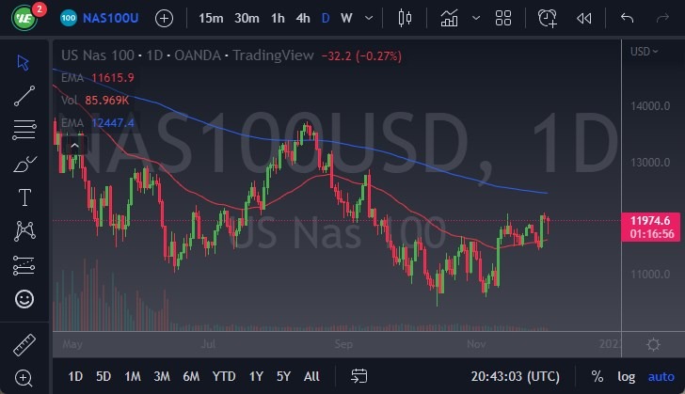Click the go-to-date calendar icon

358,376
